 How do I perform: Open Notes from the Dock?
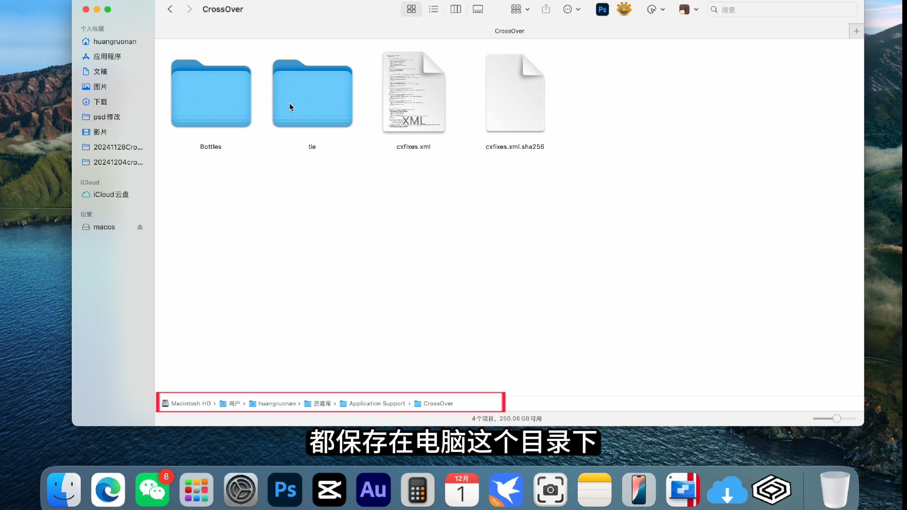(x=595, y=490)
